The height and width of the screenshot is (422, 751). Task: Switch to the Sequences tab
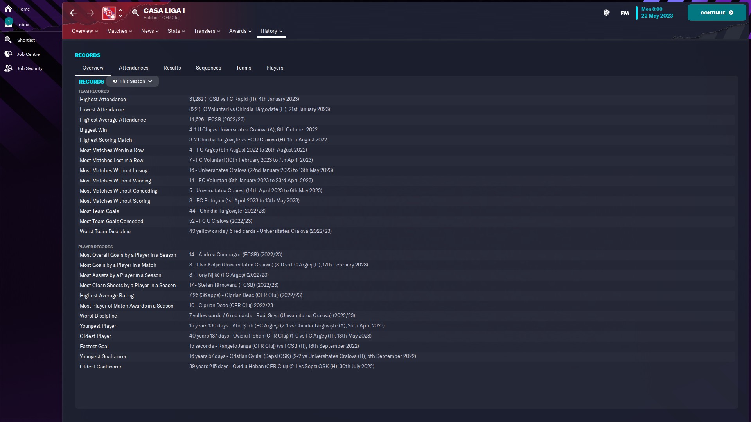[x=208, y=68]
